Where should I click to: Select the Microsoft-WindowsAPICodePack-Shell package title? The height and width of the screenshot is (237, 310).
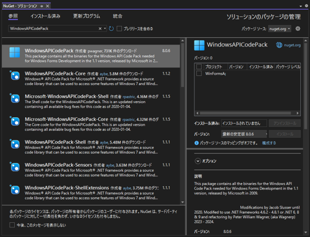pyautogui.click(x=67, y=96)
